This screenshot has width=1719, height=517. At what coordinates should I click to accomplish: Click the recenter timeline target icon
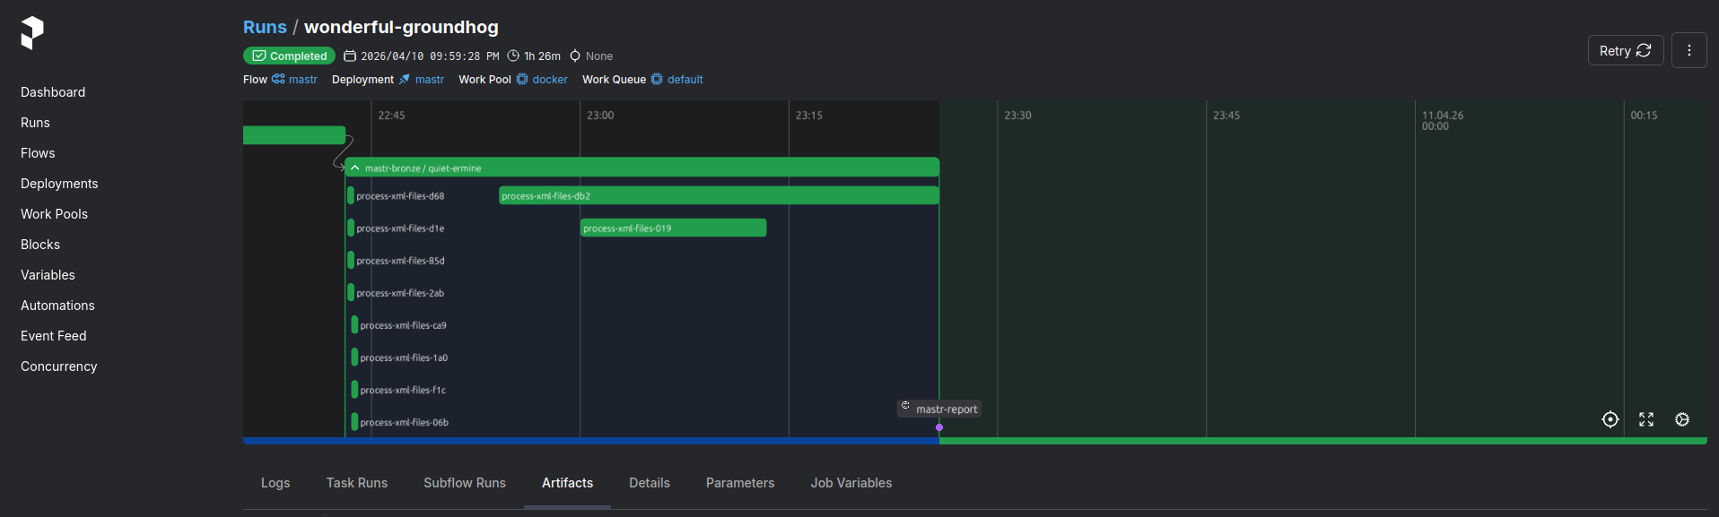[x=1610, y=419]
